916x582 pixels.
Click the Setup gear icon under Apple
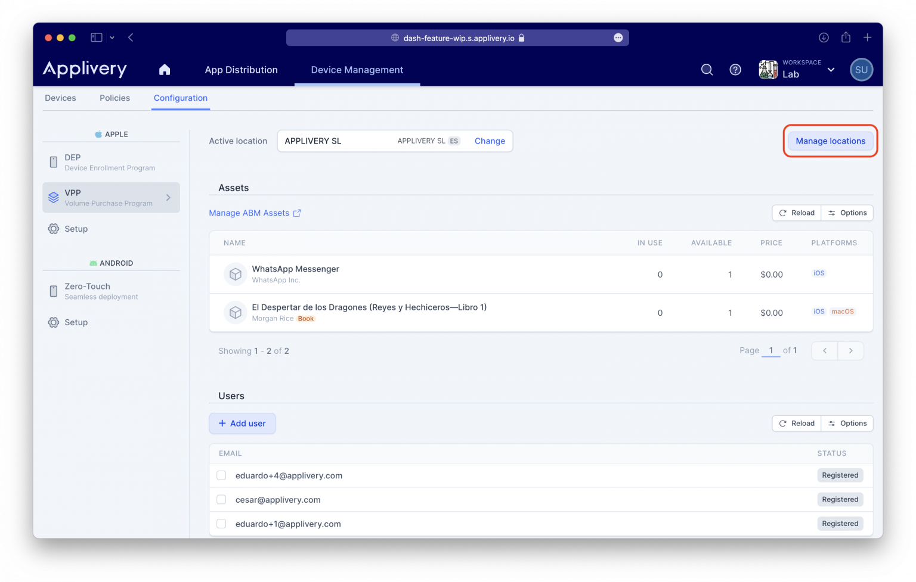click(53, 229)
